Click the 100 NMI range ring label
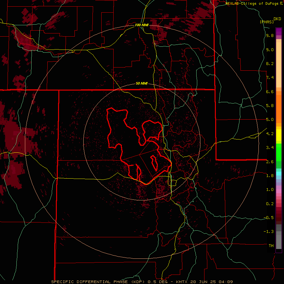This screenshot has width=284, height=284. click(142, 25)
